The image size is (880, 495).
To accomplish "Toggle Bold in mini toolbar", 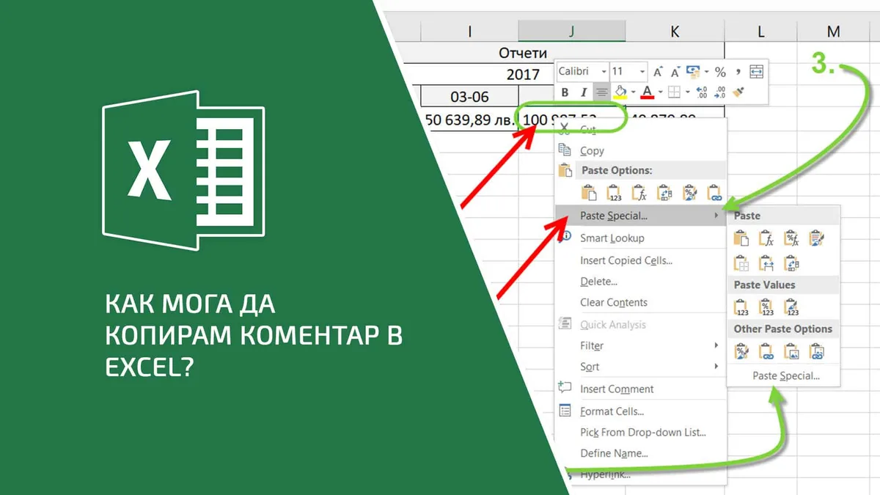I will (565, 92).
